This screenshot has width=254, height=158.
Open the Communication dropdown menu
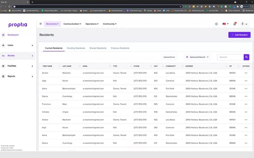click(72, 24)
